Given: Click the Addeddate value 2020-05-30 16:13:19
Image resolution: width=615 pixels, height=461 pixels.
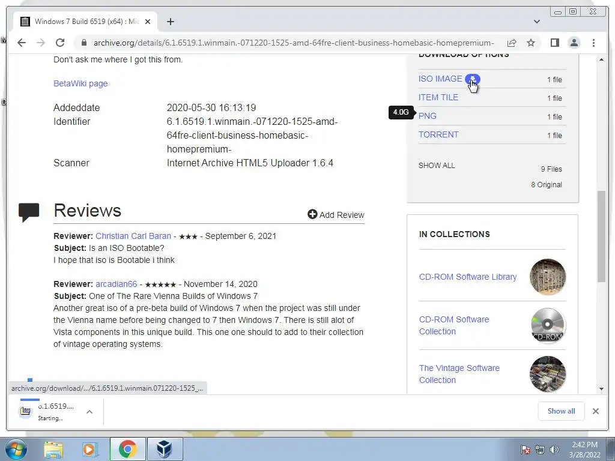Looking at the screenshot, I should pyautogui.click(x=211, y=107).
